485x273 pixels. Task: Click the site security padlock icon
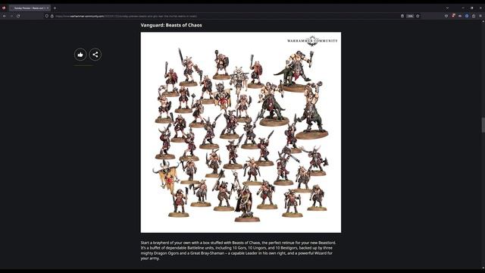tap(52, 16)
